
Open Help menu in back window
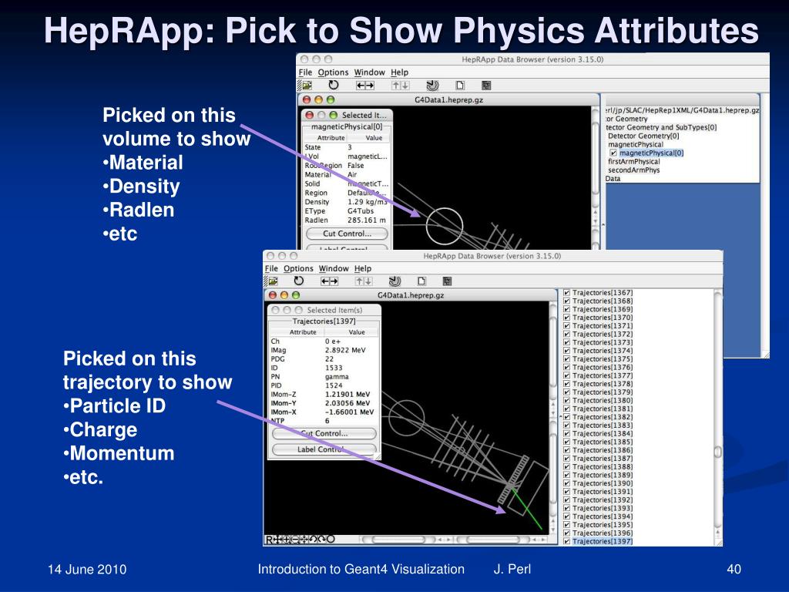click(x=400, y=72)
